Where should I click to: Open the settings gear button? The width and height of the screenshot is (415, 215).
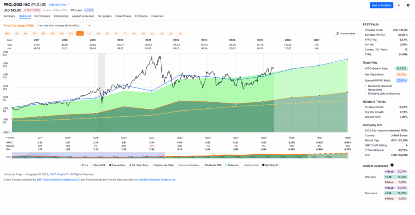(408, 5)
